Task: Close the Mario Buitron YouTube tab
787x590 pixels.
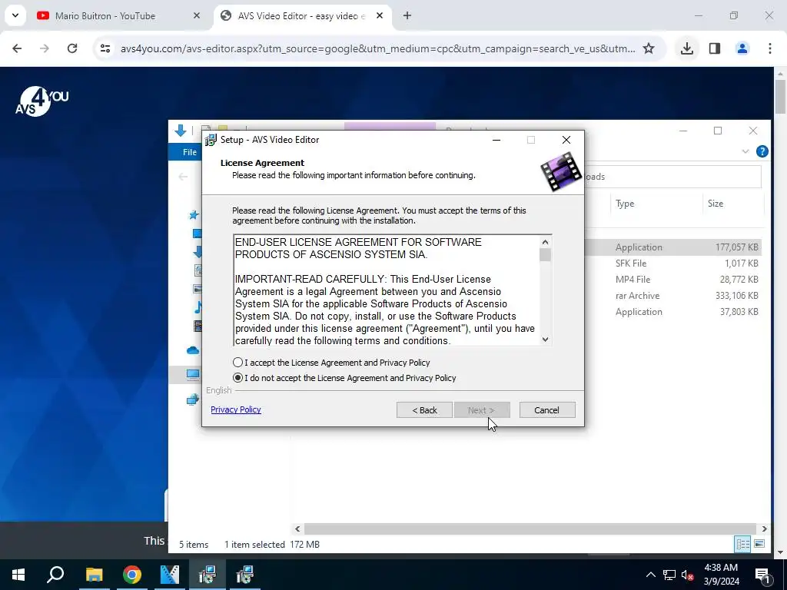Action: coord(197,16)
